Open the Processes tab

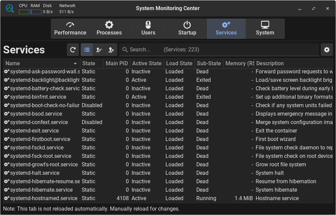pos(109,29)
